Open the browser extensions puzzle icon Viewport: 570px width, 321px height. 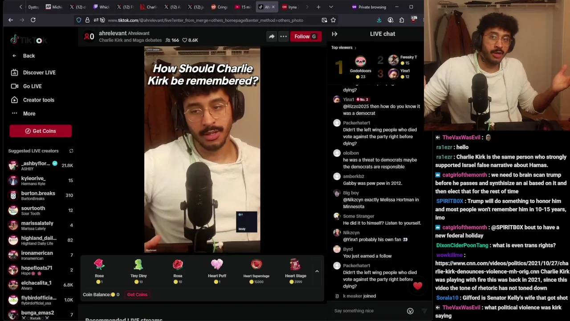point(402,20)
